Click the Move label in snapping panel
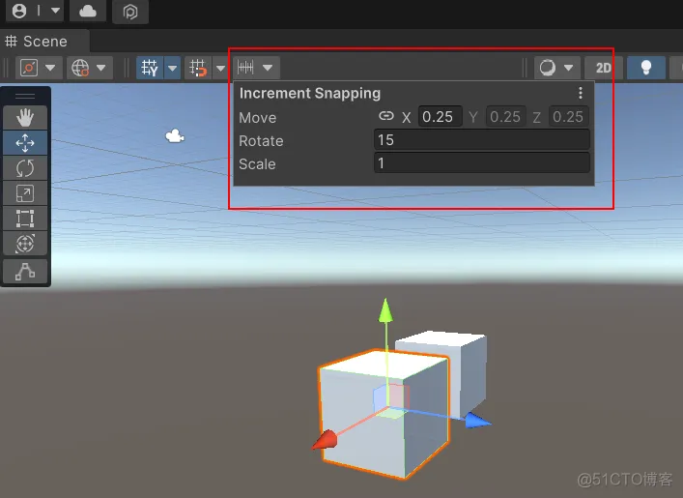The width and height of the screenshot is (683, 498). coord(257,118)
